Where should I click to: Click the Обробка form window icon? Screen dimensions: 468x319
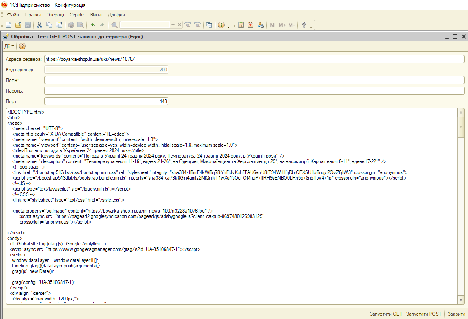coord(6,37)
